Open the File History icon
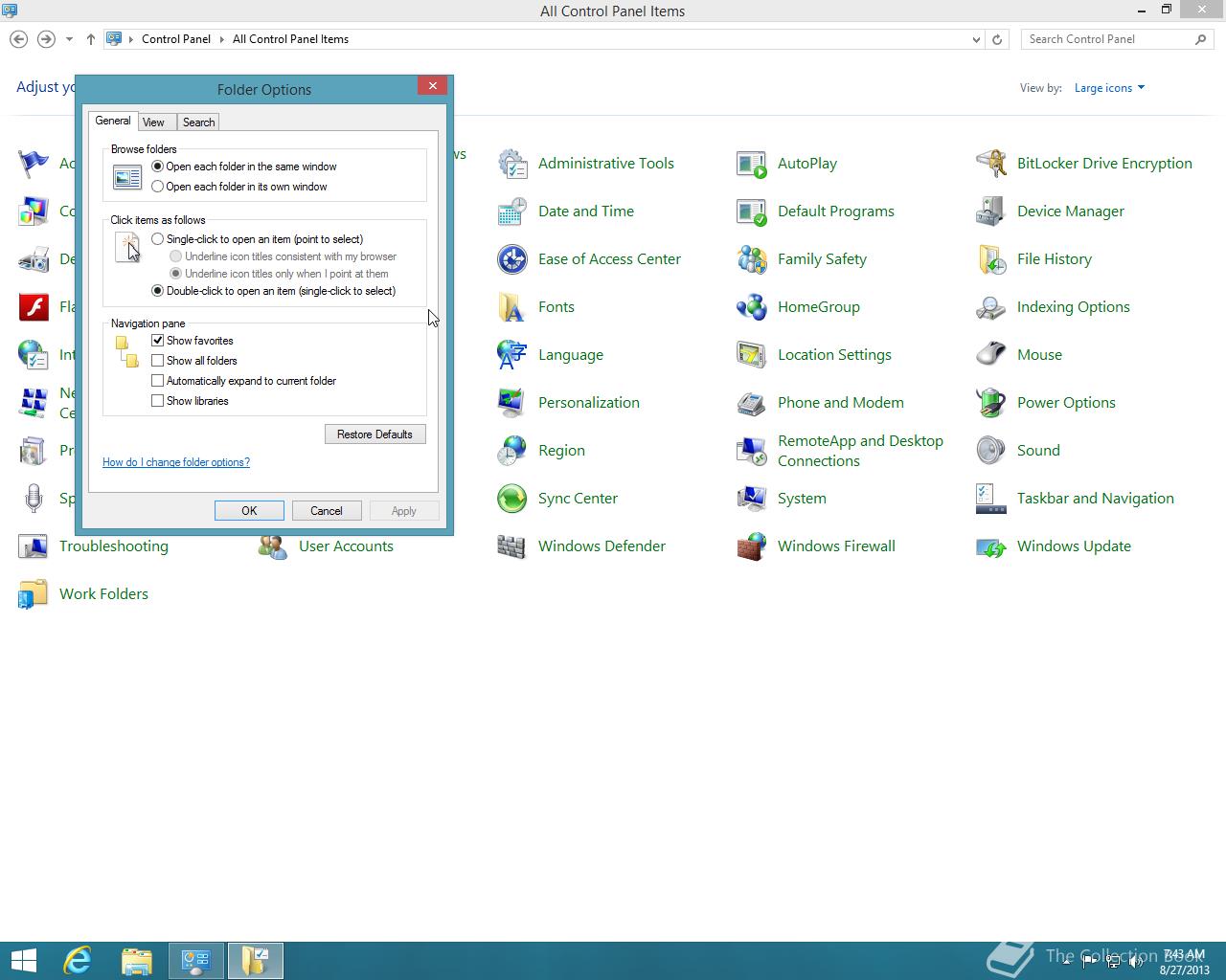Screen dimensions: 1226x980 pyautogui.click(x=991, y=259)
